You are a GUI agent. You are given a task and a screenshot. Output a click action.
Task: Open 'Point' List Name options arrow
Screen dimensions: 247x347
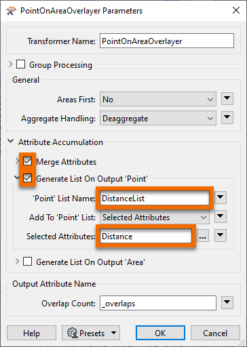(x=221, y=197)
